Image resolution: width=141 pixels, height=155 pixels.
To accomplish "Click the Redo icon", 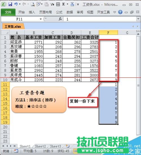I will coord(24,4).
